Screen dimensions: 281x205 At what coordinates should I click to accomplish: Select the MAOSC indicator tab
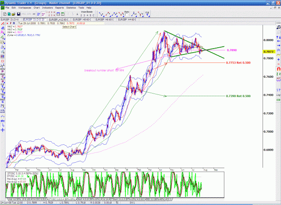(x=39, y=199)
